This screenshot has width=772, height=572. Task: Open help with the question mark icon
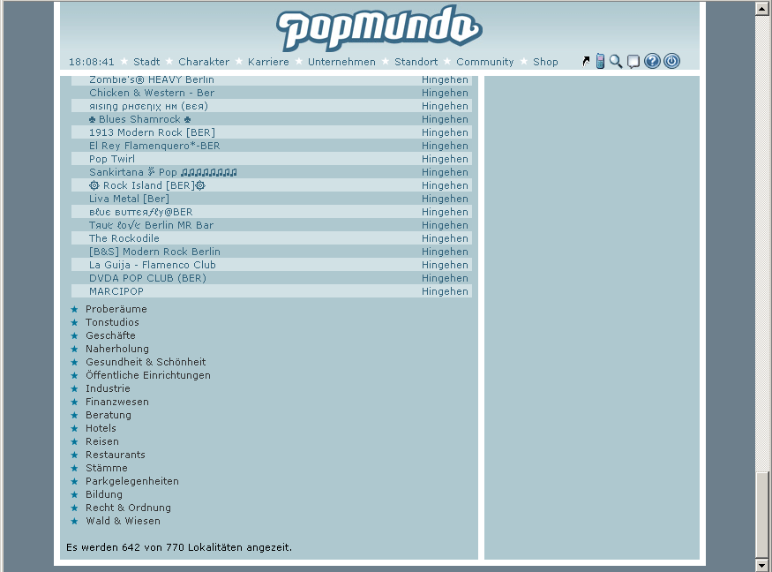pyautogui.click(x=652, y=61)
